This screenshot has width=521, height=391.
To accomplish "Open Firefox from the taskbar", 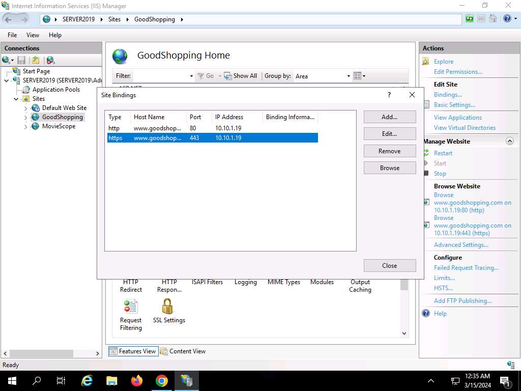I will (x=136, y=380).
